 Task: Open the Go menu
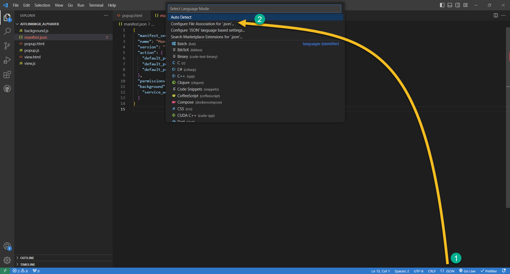coord(70,5)
